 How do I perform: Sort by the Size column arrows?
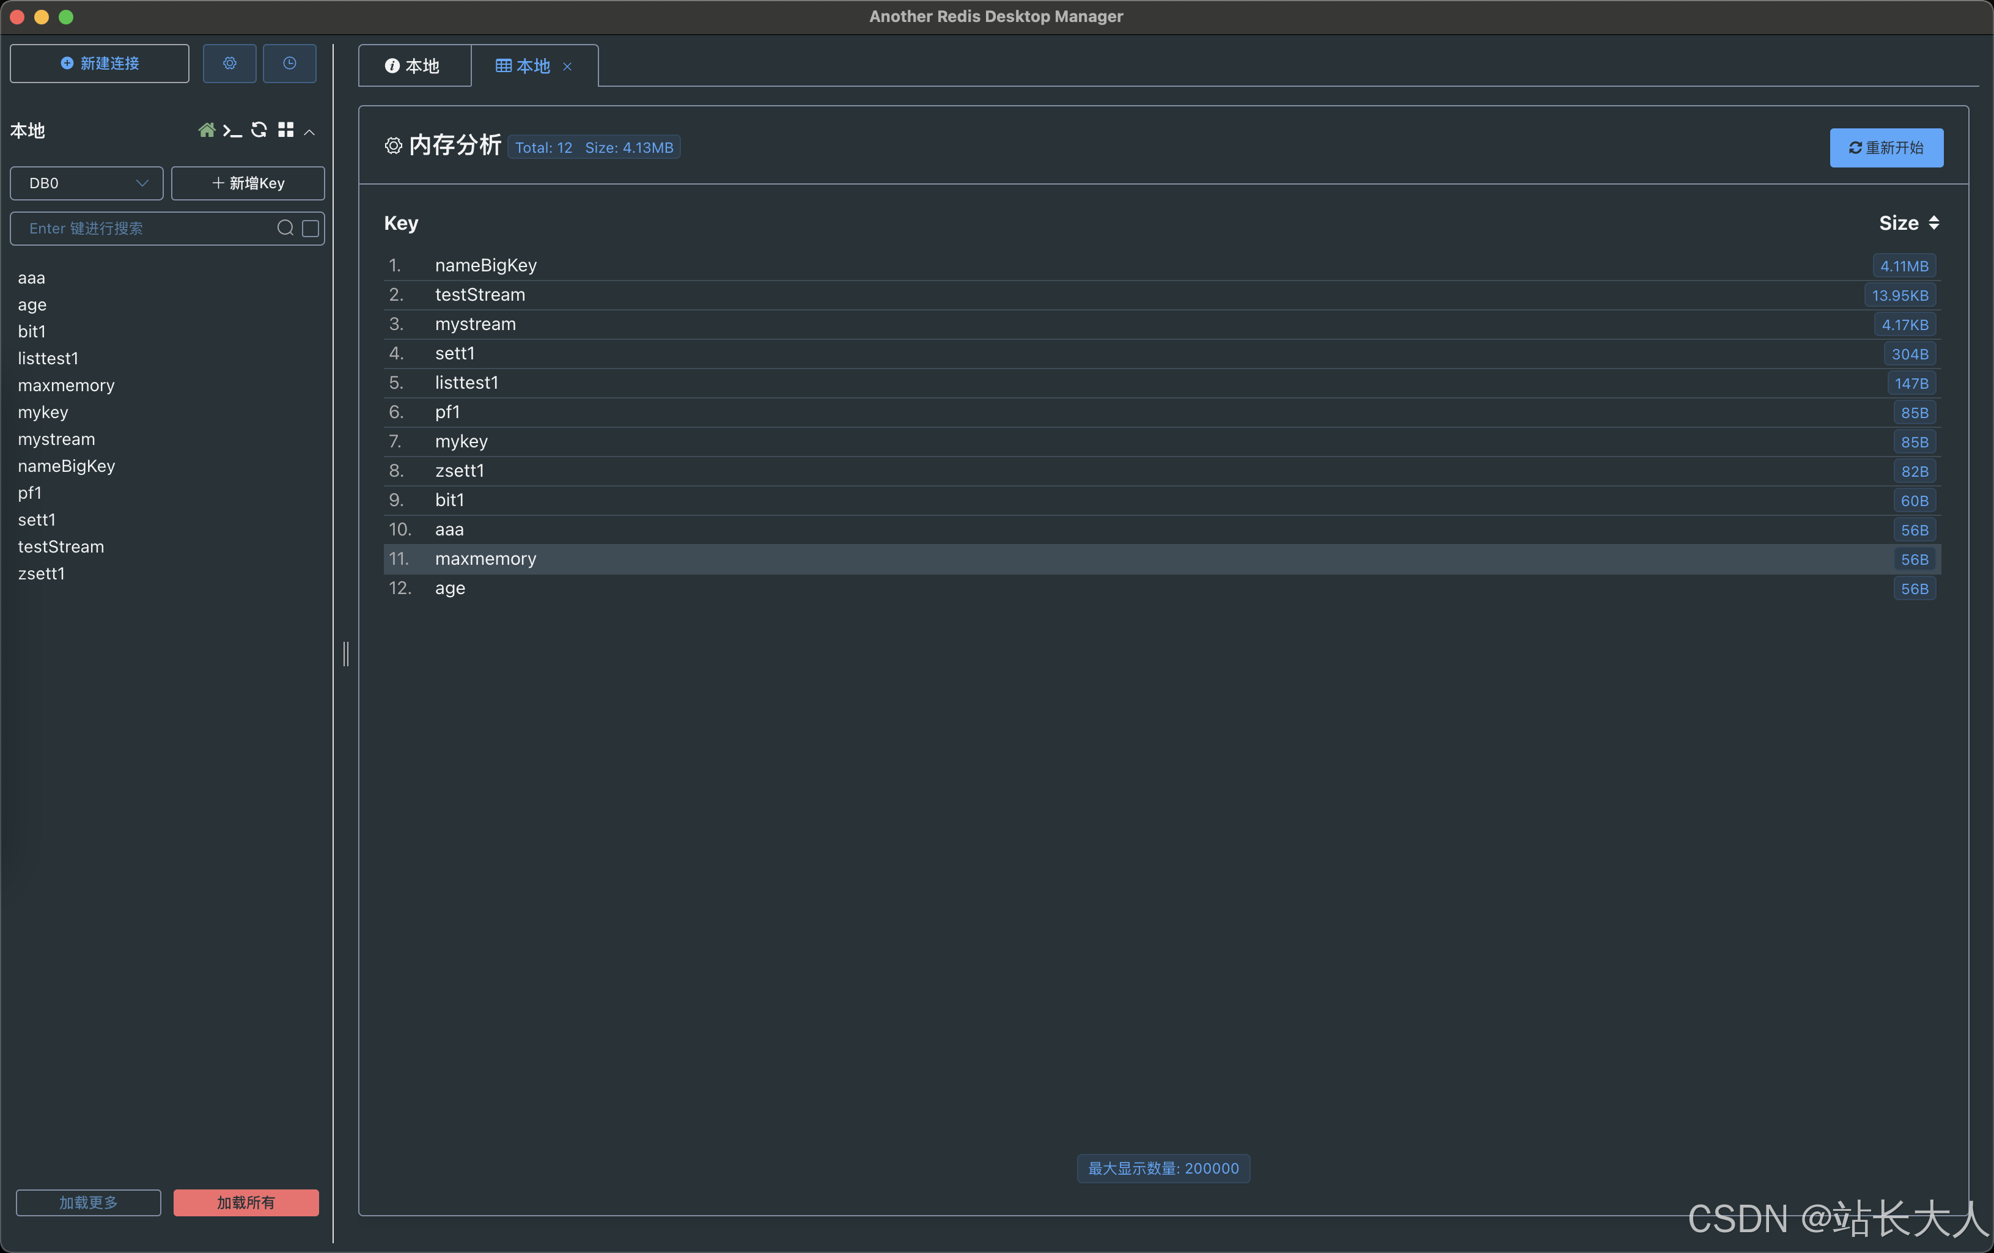[1933, 222]
